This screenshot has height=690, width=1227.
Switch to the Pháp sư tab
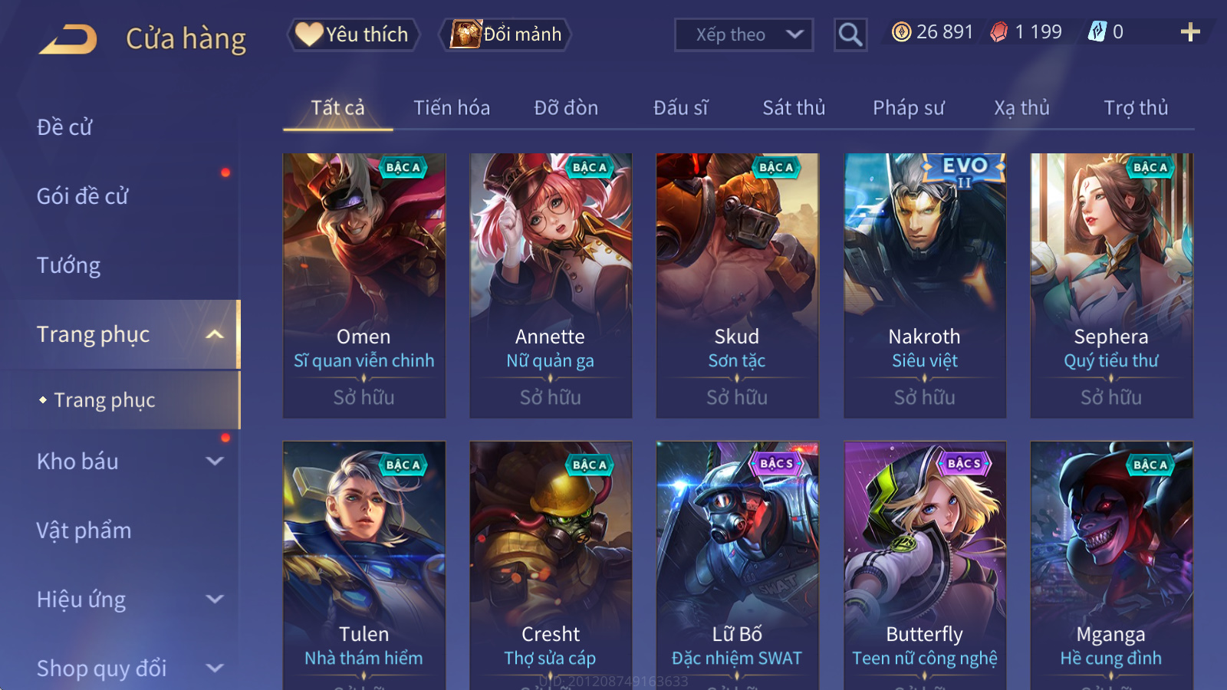[x=909, y=108]
